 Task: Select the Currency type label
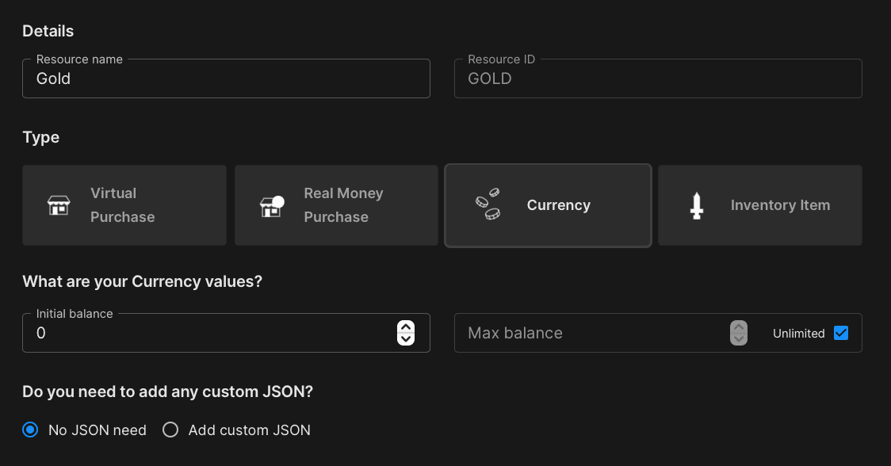(x=558, y=205)
